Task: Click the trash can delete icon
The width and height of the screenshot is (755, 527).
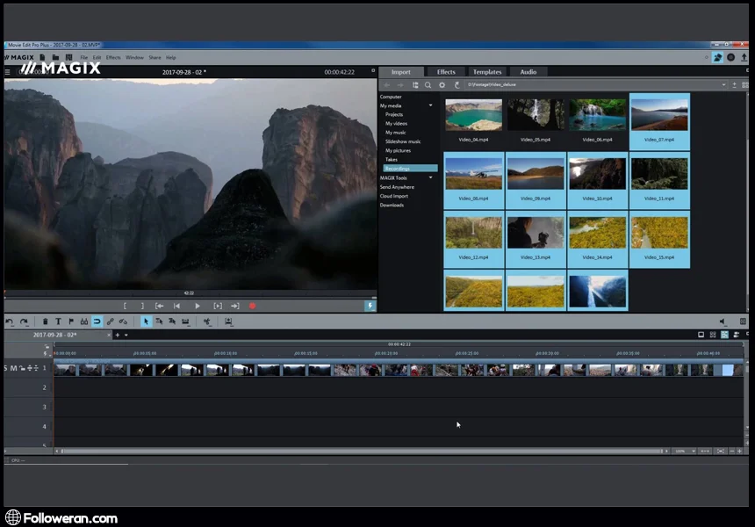Action: pyautogui.click(x=46, y=321)
